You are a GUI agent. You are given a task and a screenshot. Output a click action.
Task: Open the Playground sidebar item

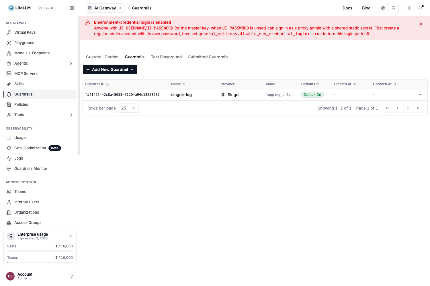coord(40,43)
